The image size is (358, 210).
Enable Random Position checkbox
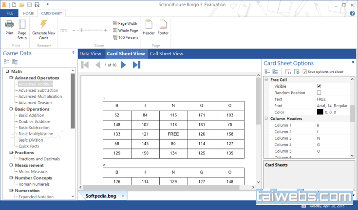coord(319,93)
